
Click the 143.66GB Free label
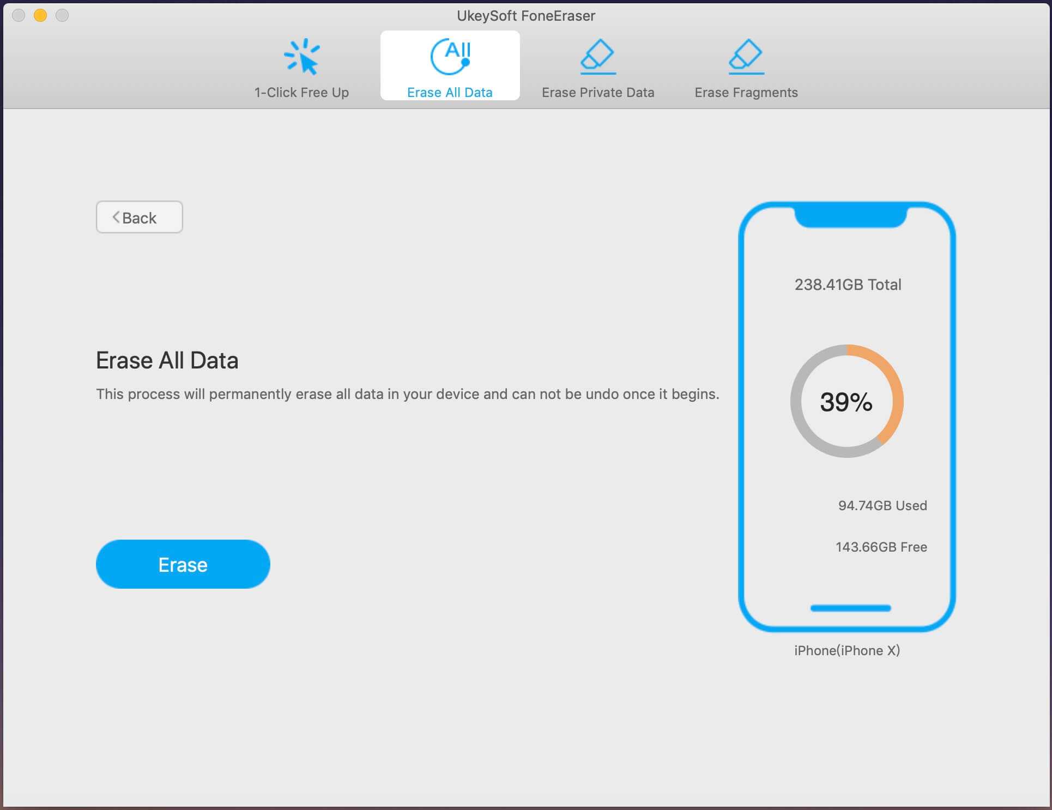(x=881, y=547)
